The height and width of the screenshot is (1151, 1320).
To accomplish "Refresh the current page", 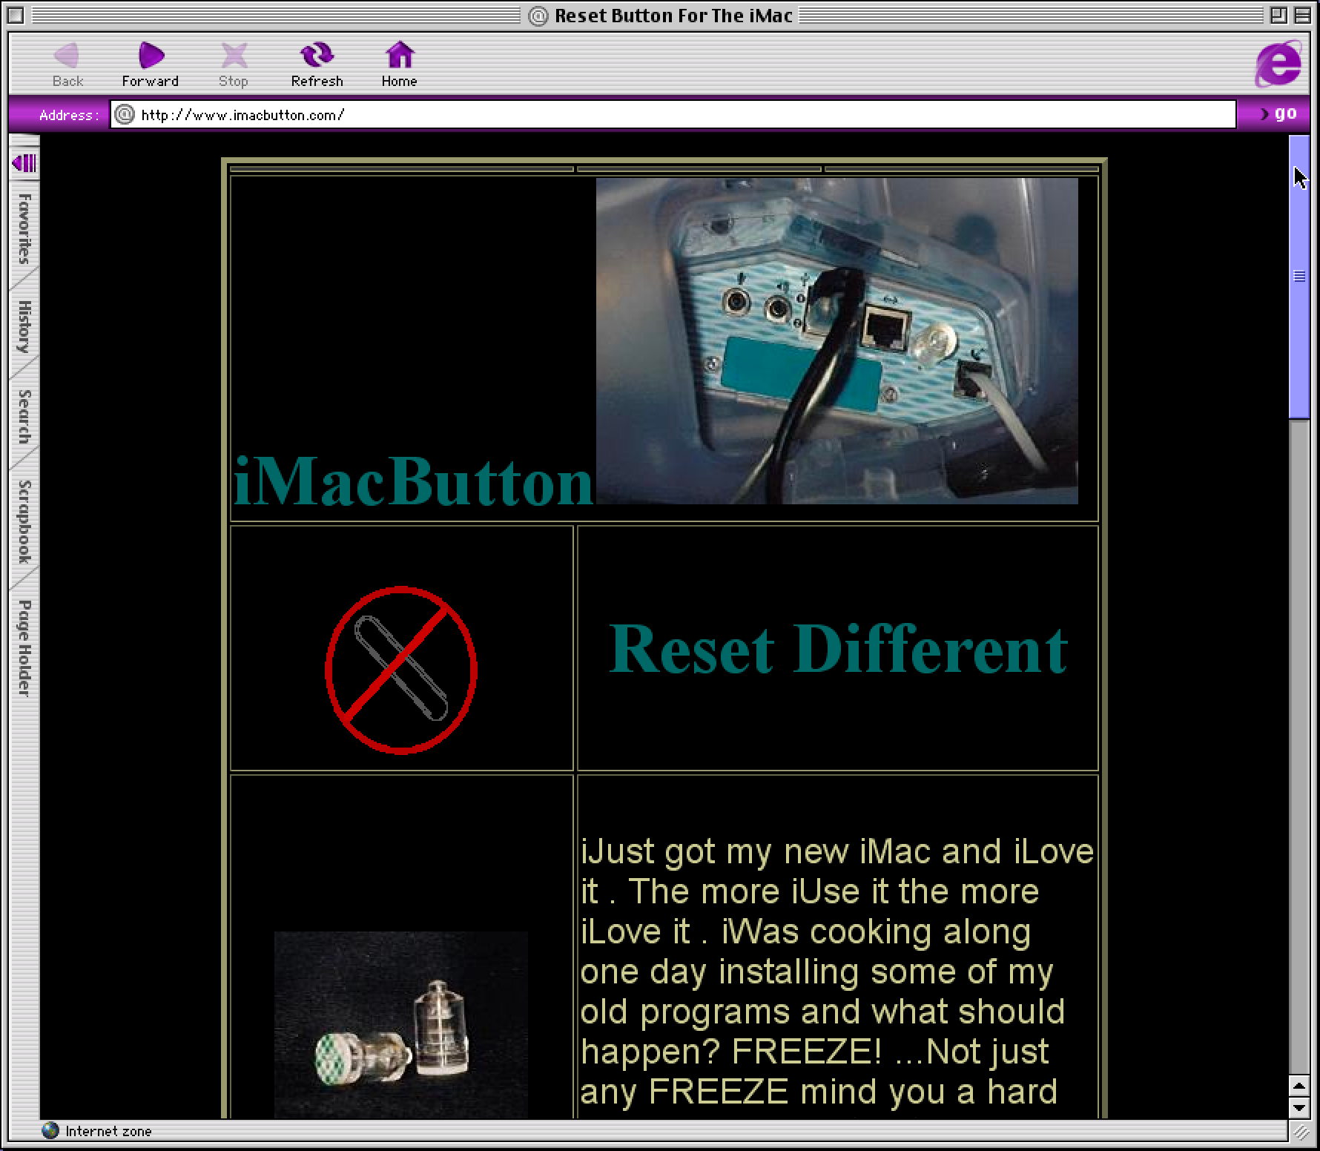I will click(x=317, y=56).
